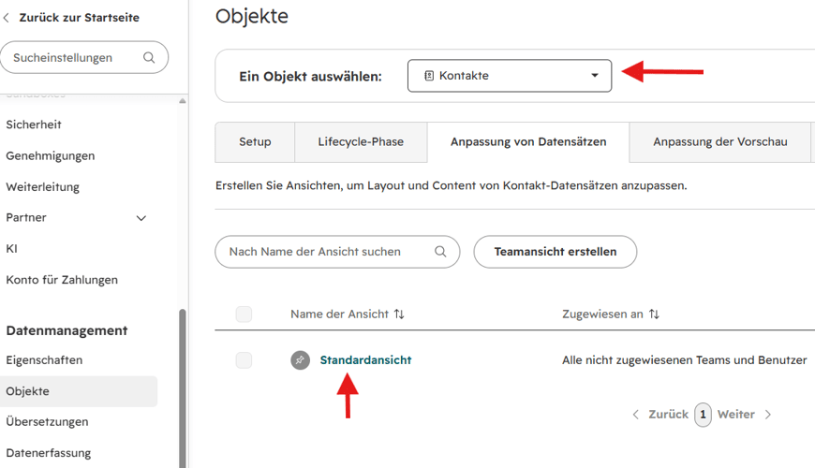This screenshot has width=815, height=468.
Task: Open Übersetzungen in the sidebar
Action: pos(47,422)
